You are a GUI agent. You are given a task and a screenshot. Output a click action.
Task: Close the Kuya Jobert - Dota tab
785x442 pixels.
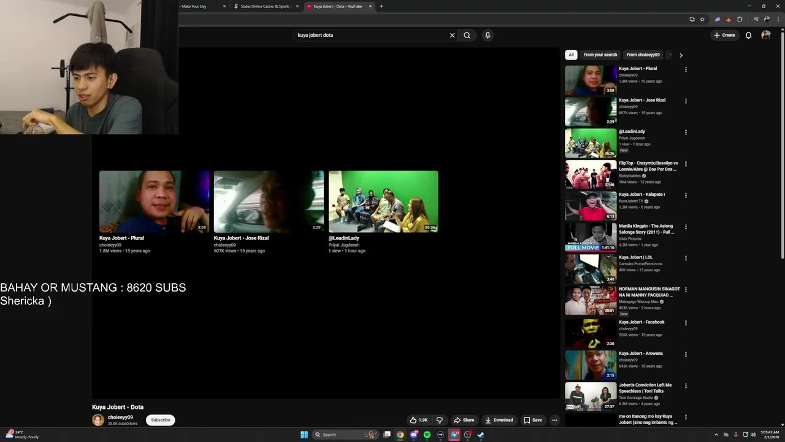coord(370,6)
